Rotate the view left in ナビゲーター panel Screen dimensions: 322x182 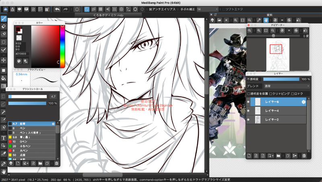tap(282, 31)
